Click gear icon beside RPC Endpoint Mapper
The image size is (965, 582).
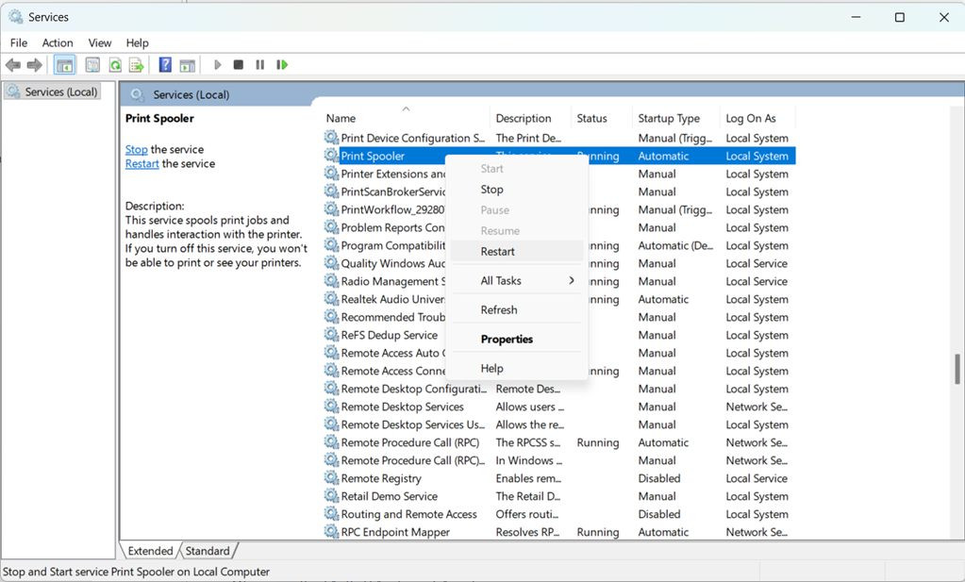pos(332,532)
